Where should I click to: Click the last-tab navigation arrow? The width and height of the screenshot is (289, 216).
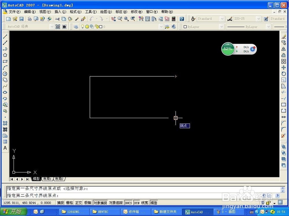pyautogui.click(x=27, y=179)
